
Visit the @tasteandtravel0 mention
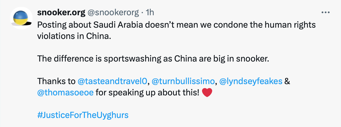point(112,82)
